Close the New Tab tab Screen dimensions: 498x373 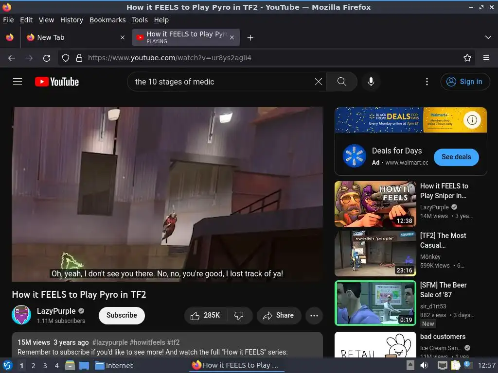(122, 37)
